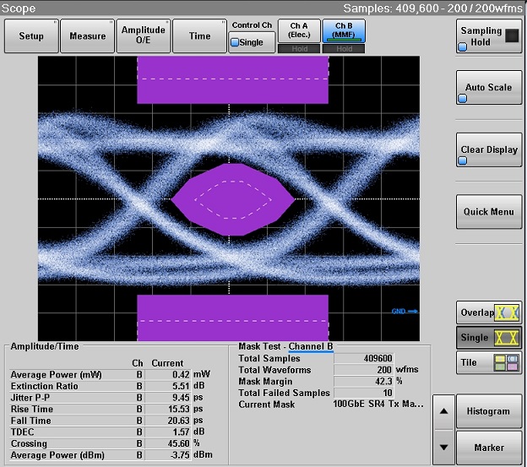Click the GND arrow marker on graph

(x=405, y=311)
